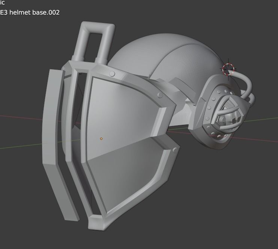Screen dimensions: 278x249
Task: Click the 'E3 helmet base.002' object name
Action: pos(30,13)
